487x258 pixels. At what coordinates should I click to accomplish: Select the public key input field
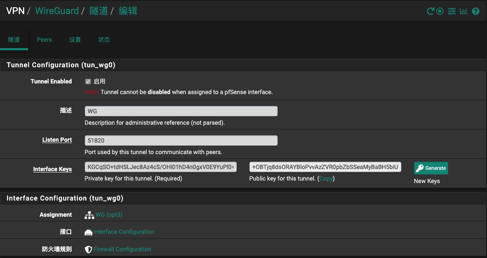[325, 167]
